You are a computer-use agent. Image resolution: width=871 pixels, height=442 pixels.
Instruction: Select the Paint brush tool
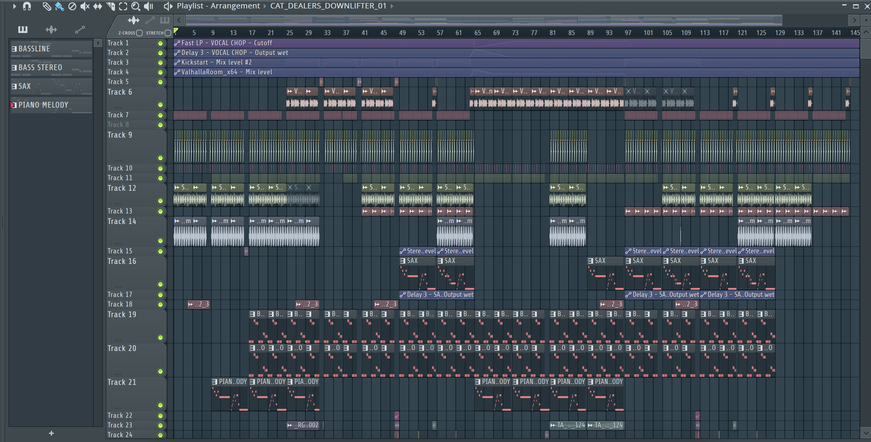coord(60,6)
